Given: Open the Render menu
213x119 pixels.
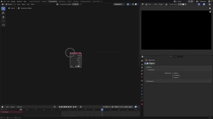Looking at the screenshot, I should [x=13, y=1].
